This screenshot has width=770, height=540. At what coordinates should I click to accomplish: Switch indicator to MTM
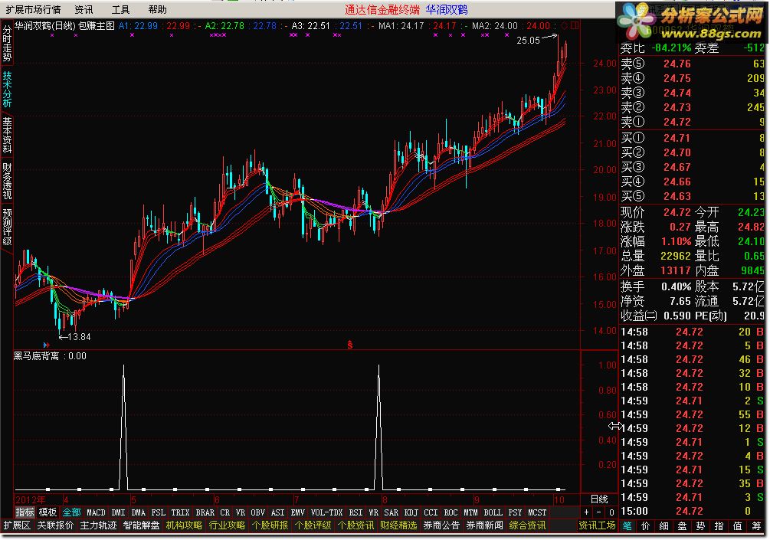(x=470, y=512)
